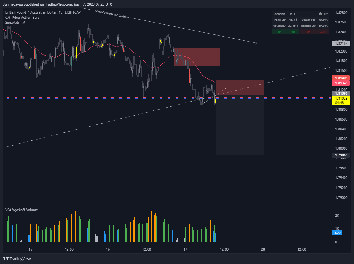Click the 2K volume axis tick
Image resolution: width=354 pixels, height=264 pixels.
click(337, 216)
